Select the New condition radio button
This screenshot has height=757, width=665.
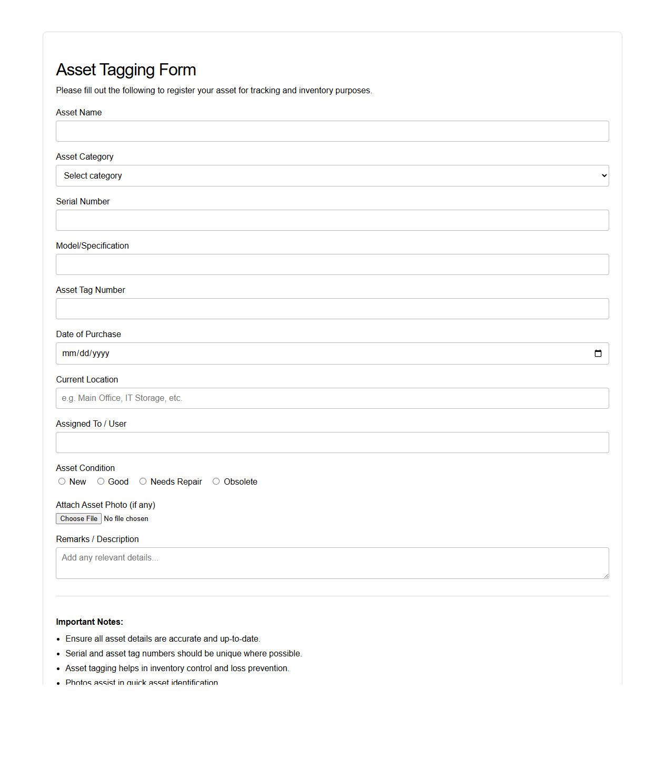[62, 481]
